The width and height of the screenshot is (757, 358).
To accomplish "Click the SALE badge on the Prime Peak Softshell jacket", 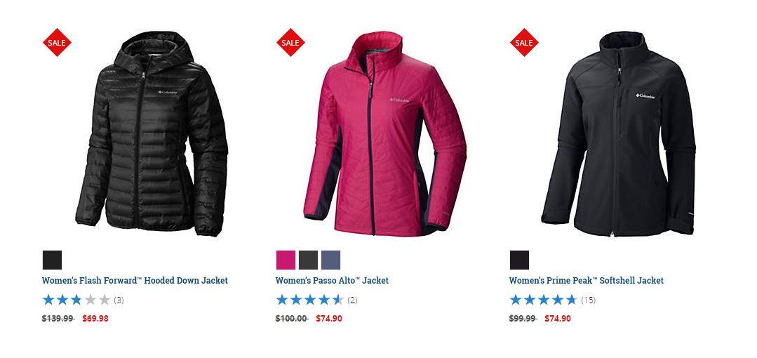I will click(x=524, y=43).
